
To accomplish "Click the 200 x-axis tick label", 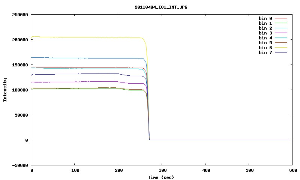I will tap(119, 170).
